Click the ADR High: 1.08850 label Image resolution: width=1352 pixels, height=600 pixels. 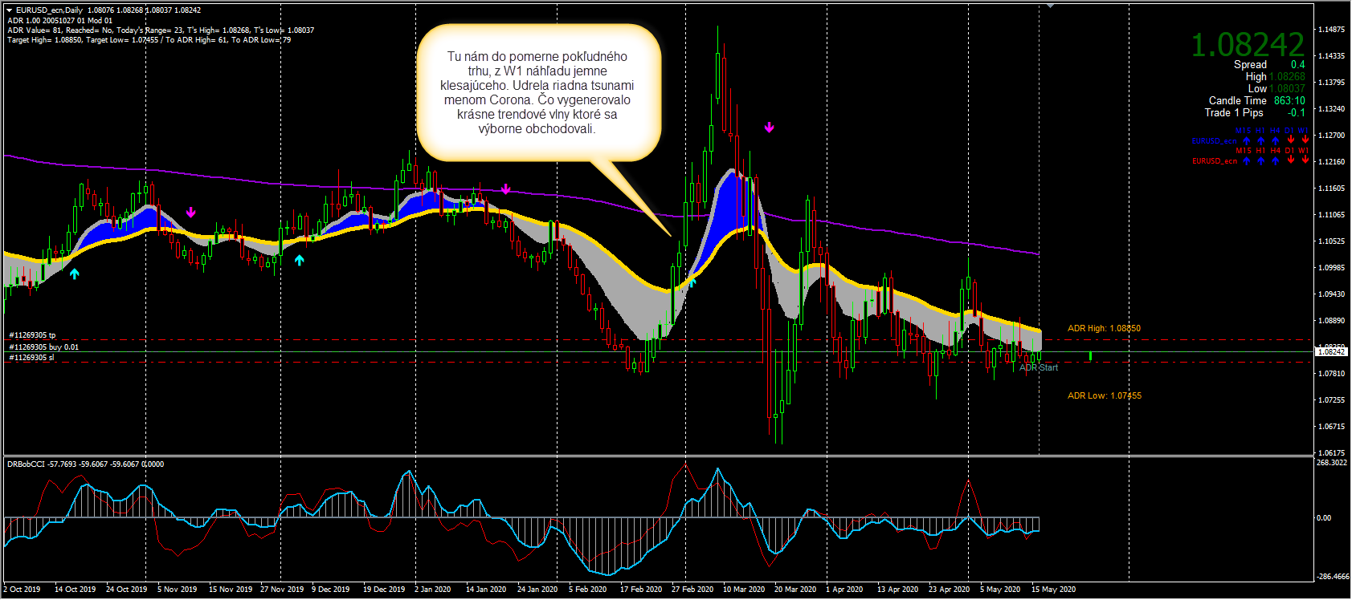tap(1104, 328)
